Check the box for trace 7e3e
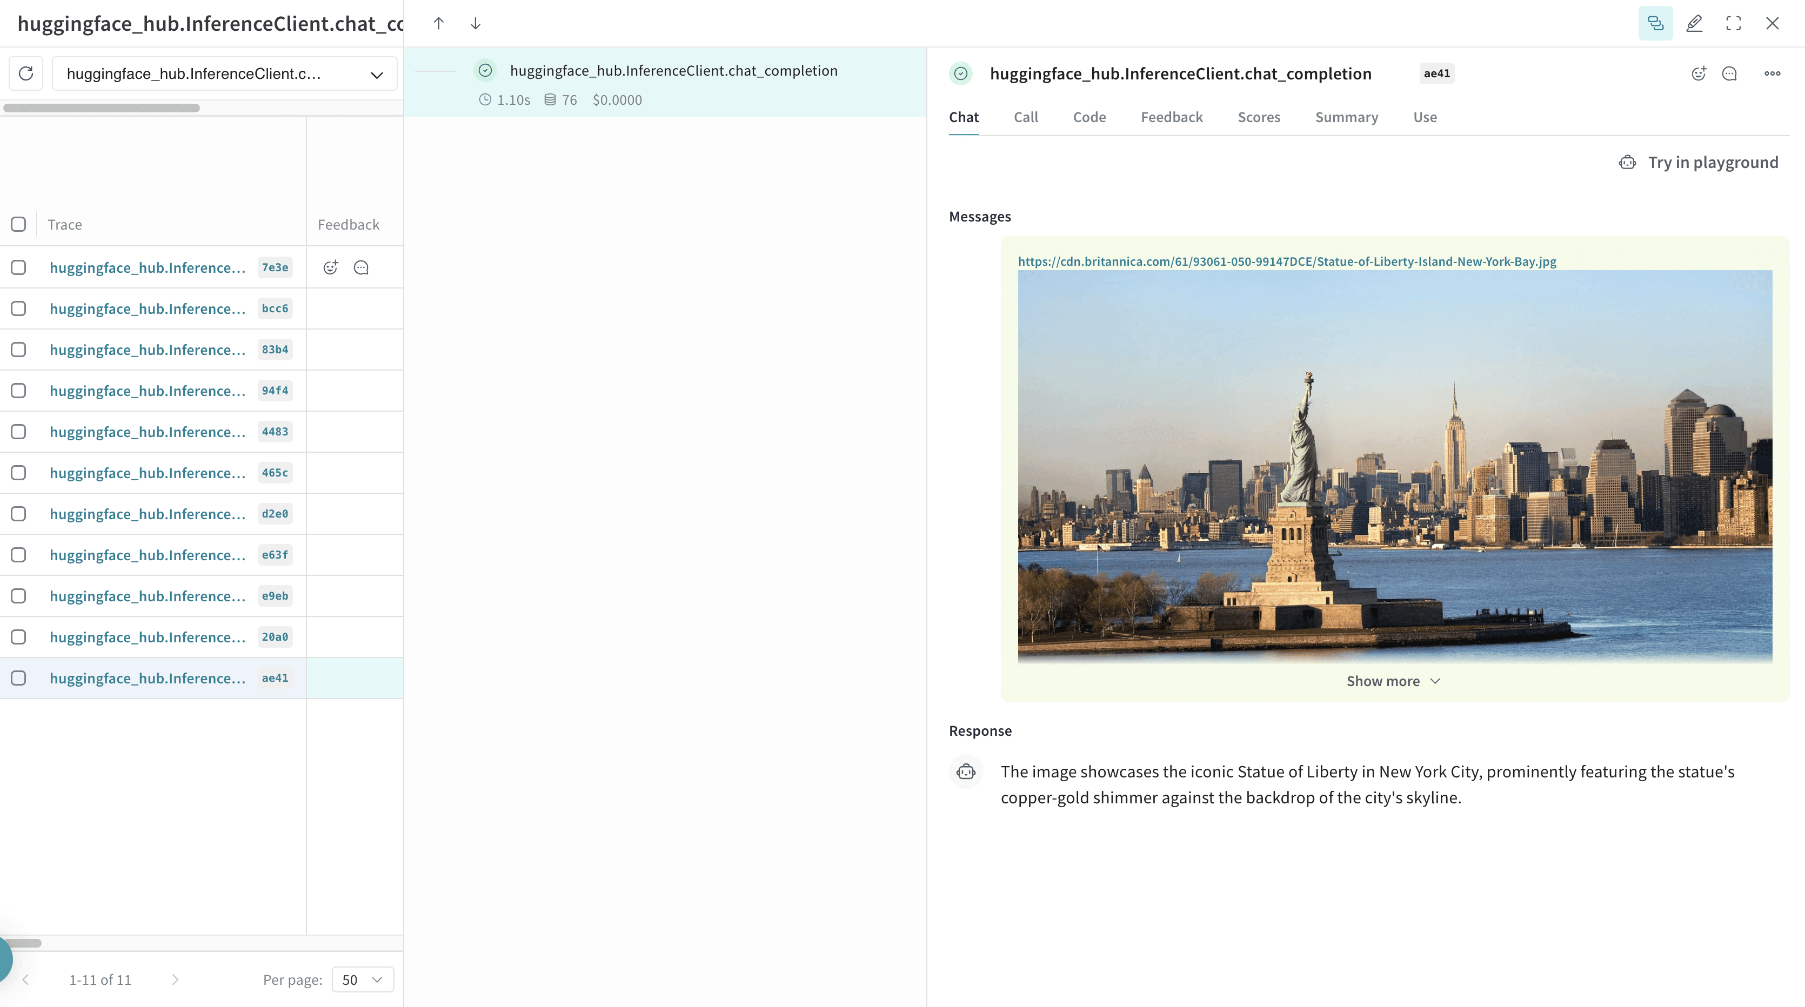This screenshot has height=1007, width=1805. (x=18, y=267)
